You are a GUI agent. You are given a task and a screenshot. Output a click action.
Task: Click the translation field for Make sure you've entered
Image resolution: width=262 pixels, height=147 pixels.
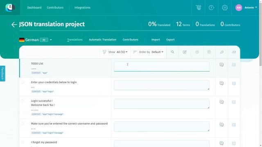coord(162,127)
